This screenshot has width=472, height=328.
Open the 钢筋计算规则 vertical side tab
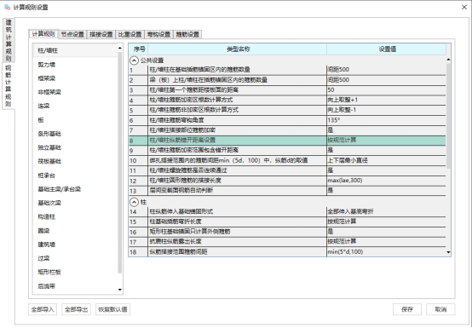click(x=9, y=86)
